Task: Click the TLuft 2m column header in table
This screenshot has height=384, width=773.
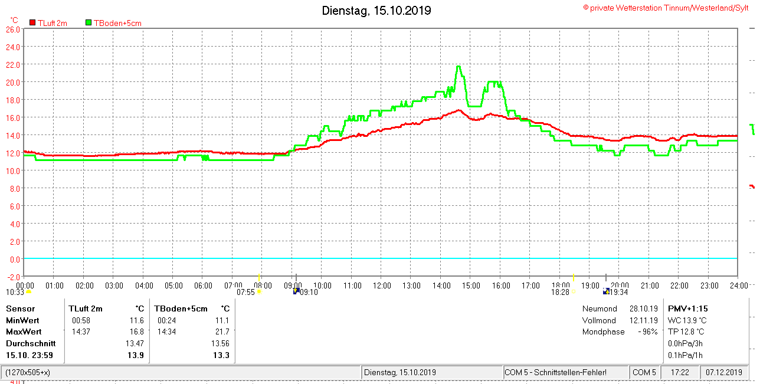Action: (x=86, y=308)
